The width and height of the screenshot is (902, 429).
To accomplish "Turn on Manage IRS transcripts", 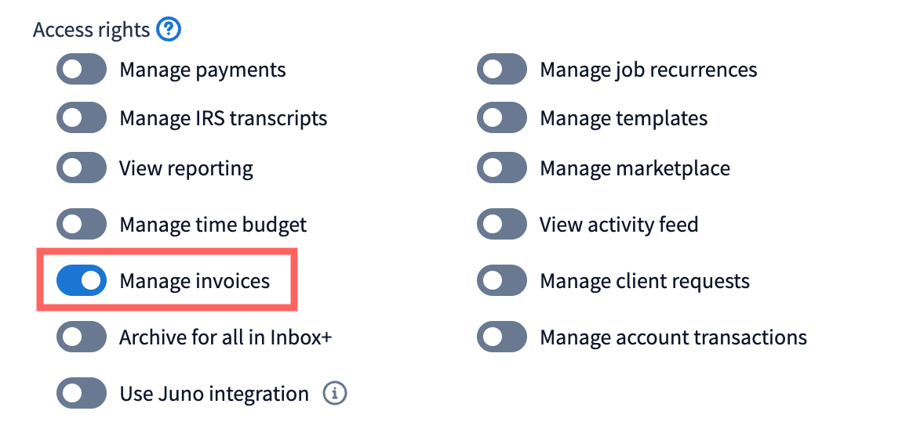I will (x=81, y=118).
